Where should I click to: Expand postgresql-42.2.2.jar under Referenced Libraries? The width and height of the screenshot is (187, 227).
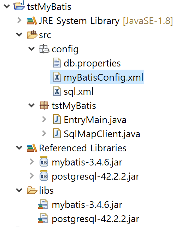pyautogui.click(x=31, y=176)
